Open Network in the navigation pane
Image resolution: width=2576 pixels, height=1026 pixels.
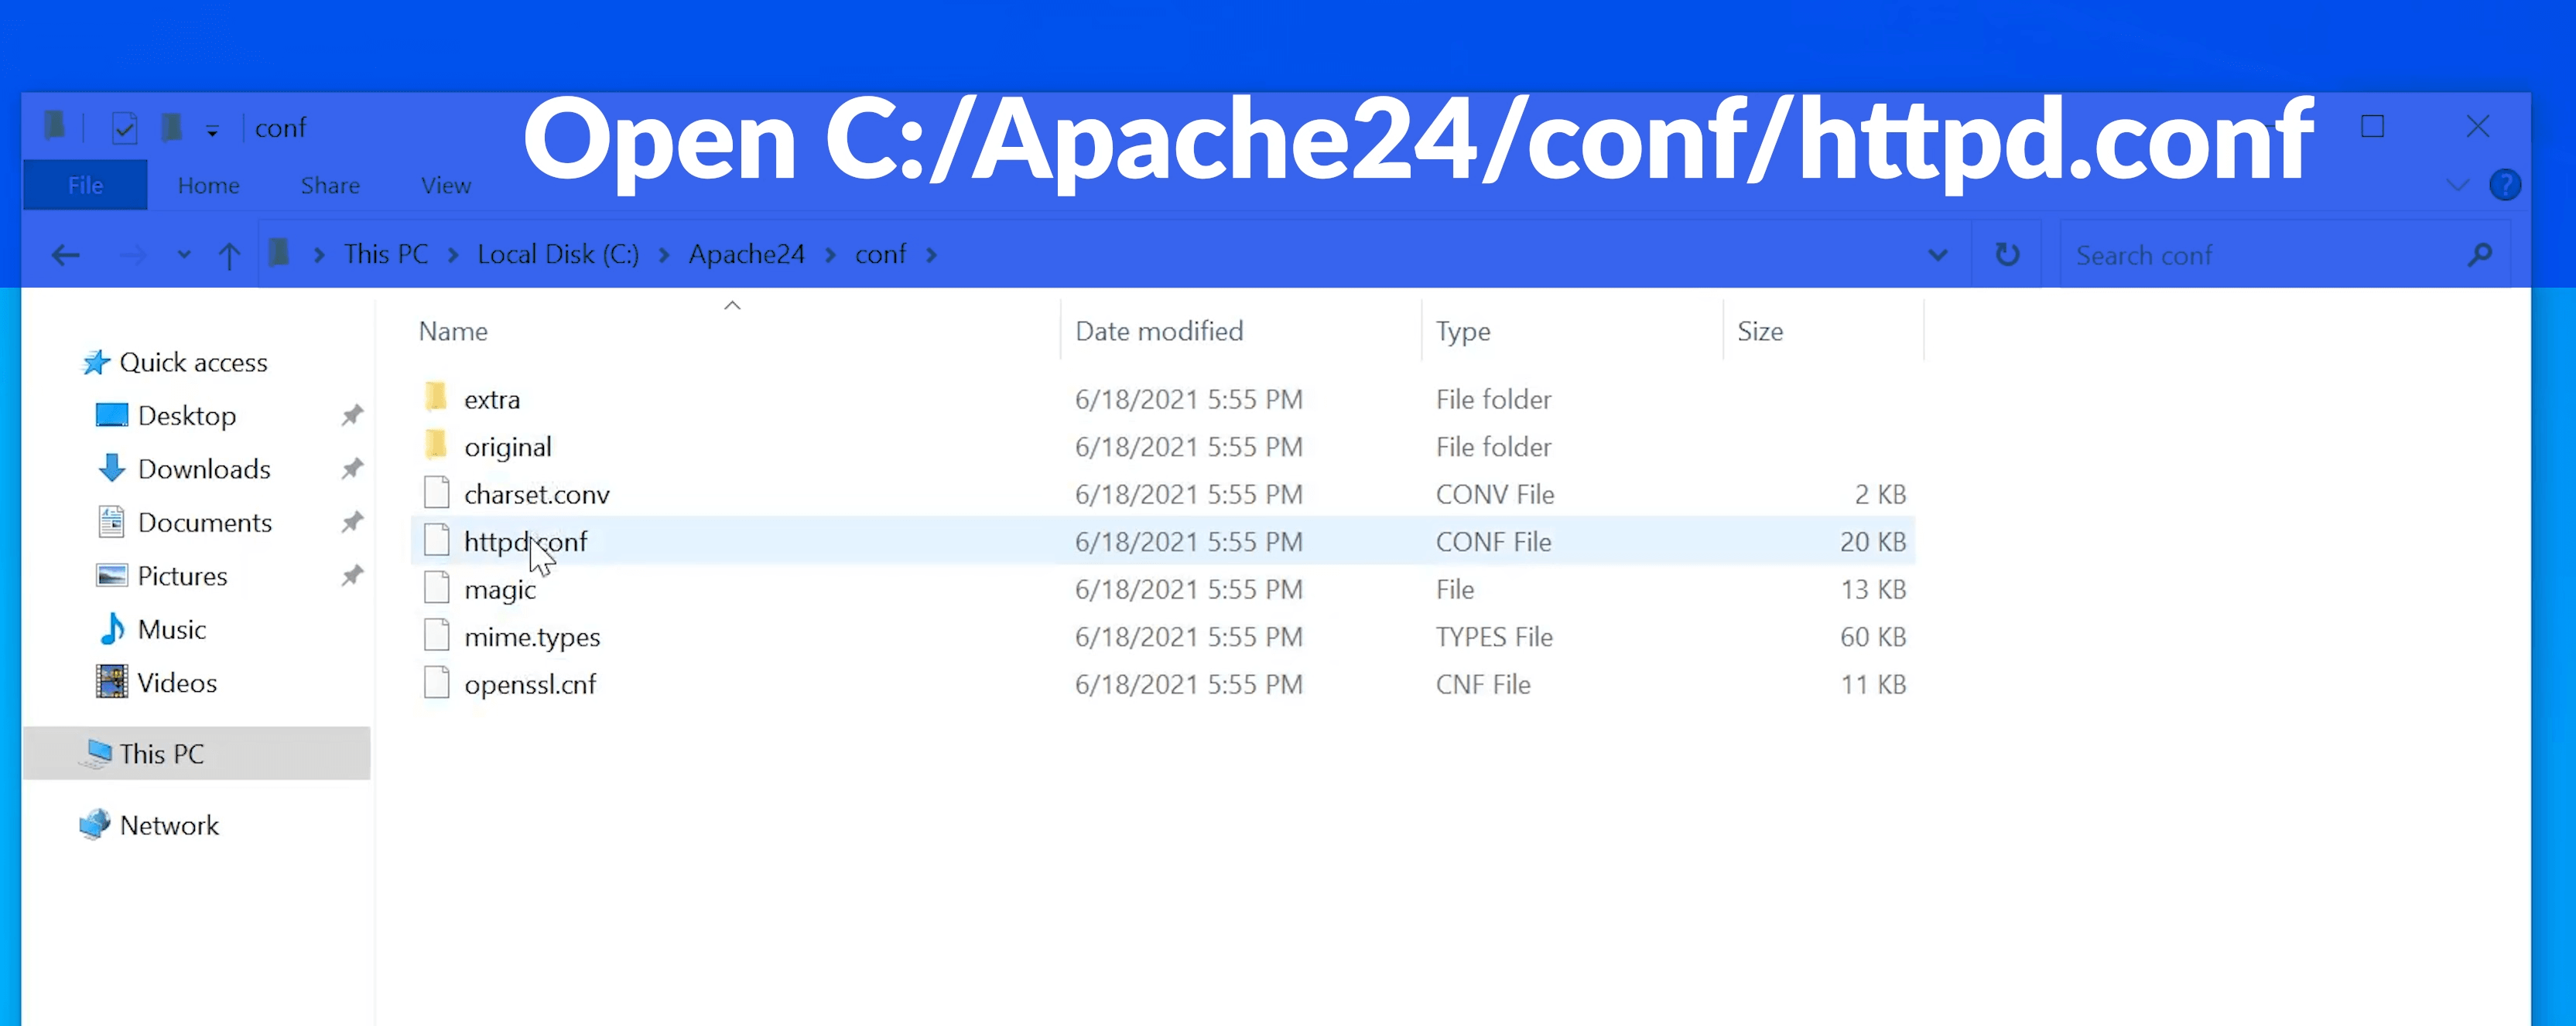pyautogui.click(x=168, y=825)
